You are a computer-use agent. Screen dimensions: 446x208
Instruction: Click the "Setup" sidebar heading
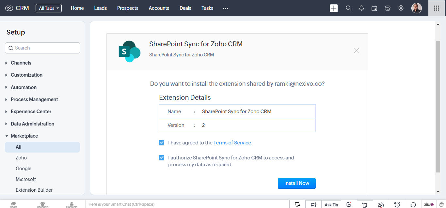click(16, 32)
